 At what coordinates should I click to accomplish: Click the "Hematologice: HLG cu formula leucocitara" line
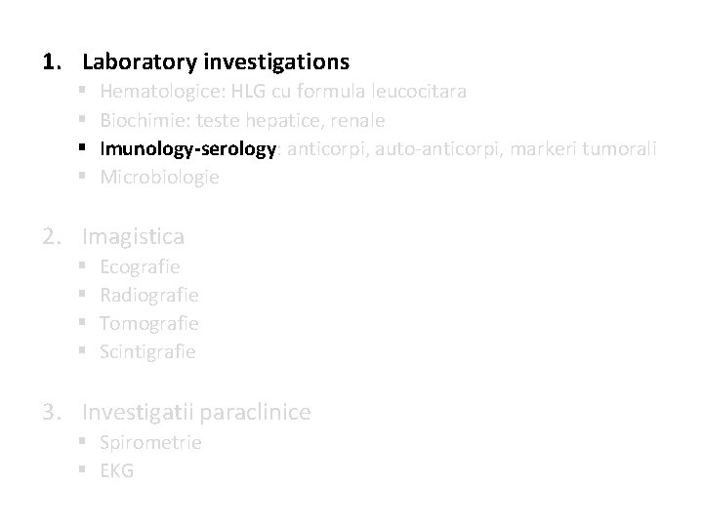(x=282, y=92)
